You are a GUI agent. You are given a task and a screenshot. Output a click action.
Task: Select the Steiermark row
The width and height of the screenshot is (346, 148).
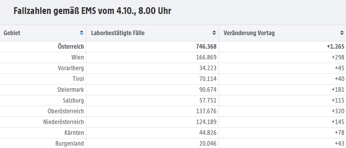[x=173, y=90]
